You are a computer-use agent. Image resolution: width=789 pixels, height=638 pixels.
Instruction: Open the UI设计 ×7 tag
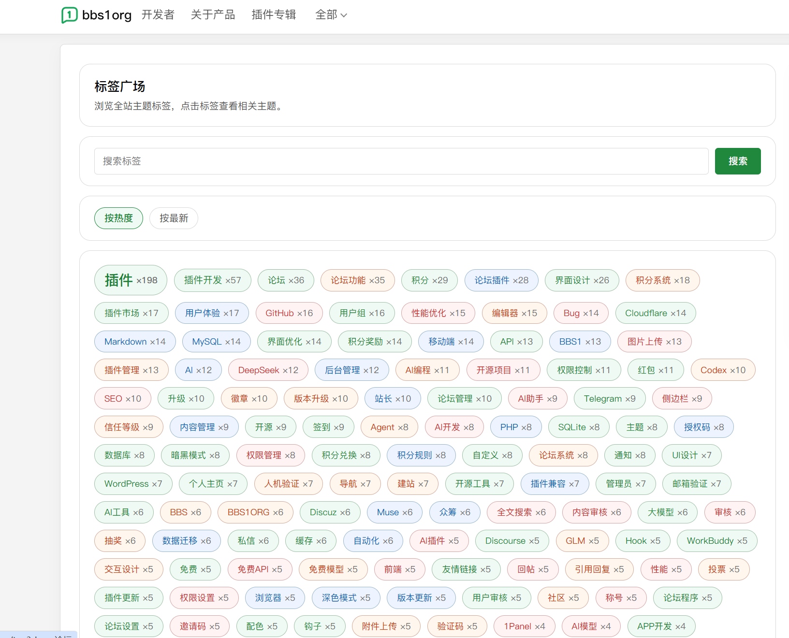(x=692, y=455)
